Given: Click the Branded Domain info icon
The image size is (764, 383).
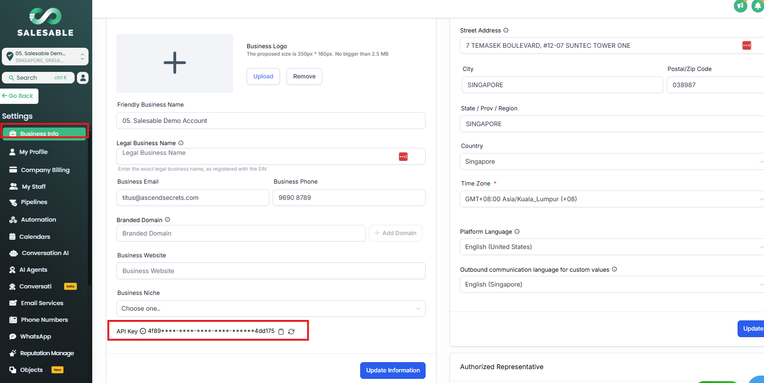Looking at the screenshot, I should click(x=167, y=220).
